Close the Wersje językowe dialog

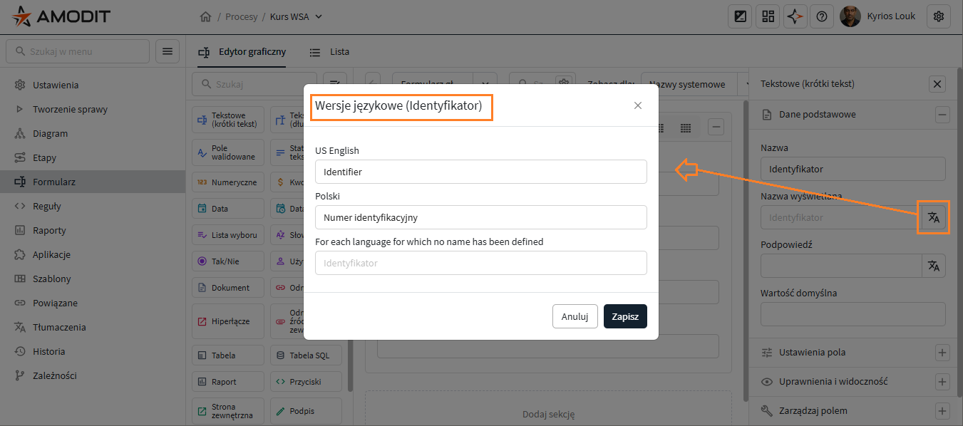(x=638, y=105)
